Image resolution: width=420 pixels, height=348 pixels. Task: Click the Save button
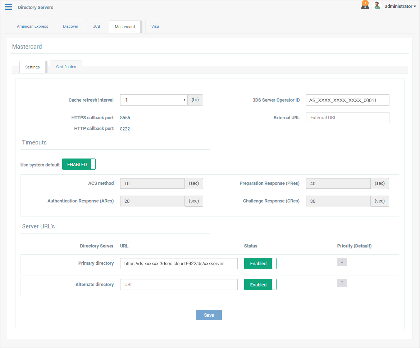[209, 315]
